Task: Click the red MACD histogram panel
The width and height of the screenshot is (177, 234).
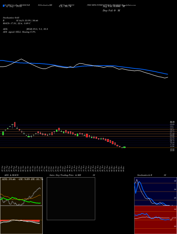Action: (x=21, y=220)
